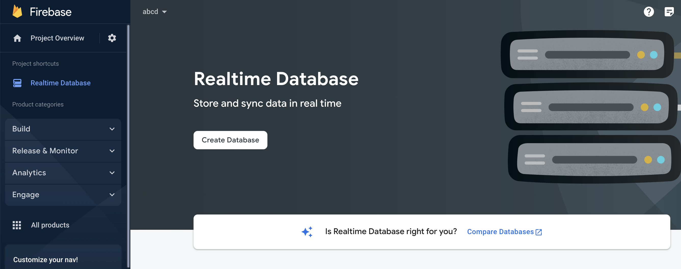Expand the Analytics category
The image size is (681, 269).
point(63,173)
